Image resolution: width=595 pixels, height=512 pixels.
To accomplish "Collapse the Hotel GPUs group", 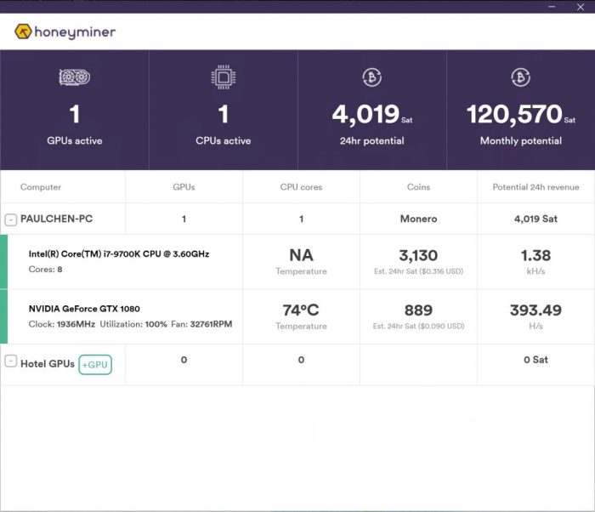I will pos(11,361).
